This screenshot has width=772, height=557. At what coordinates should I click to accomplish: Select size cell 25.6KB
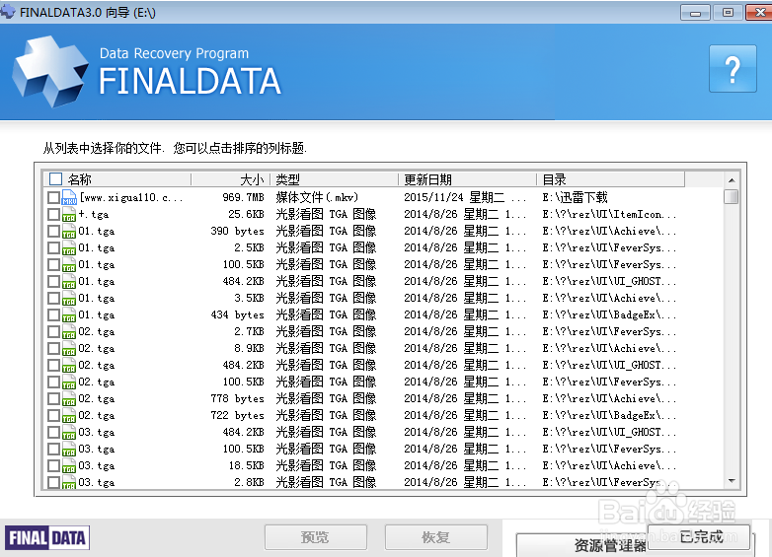(246, 214)
